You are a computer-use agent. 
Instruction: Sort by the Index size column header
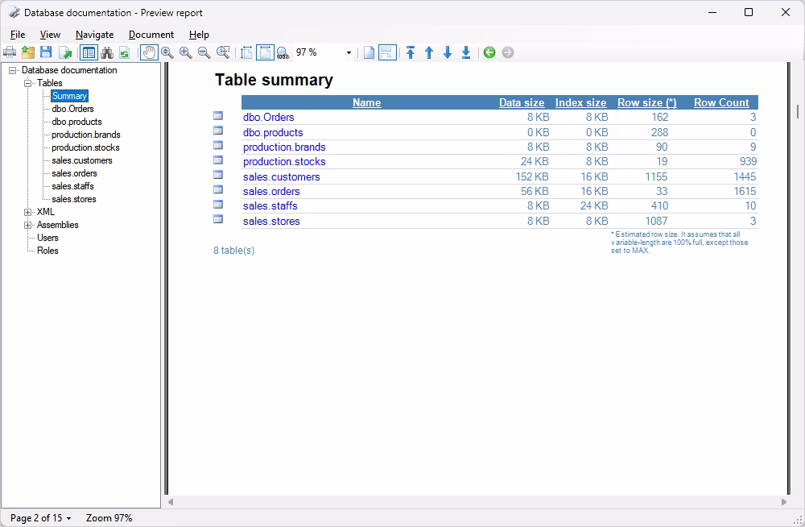click(580, 102)
